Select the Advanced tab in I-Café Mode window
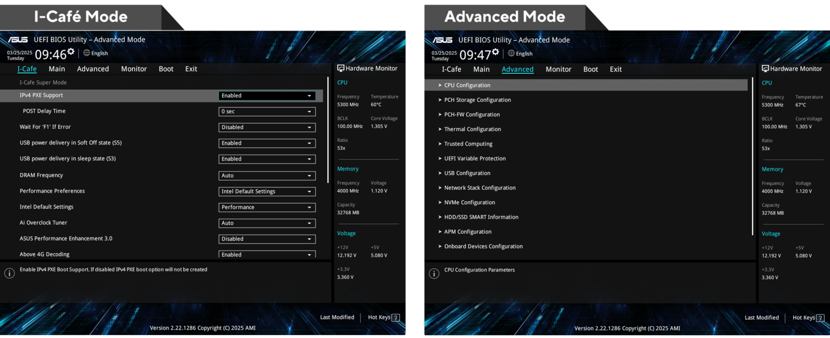Screen dimensions: 830x338 (x=93, y=69)
